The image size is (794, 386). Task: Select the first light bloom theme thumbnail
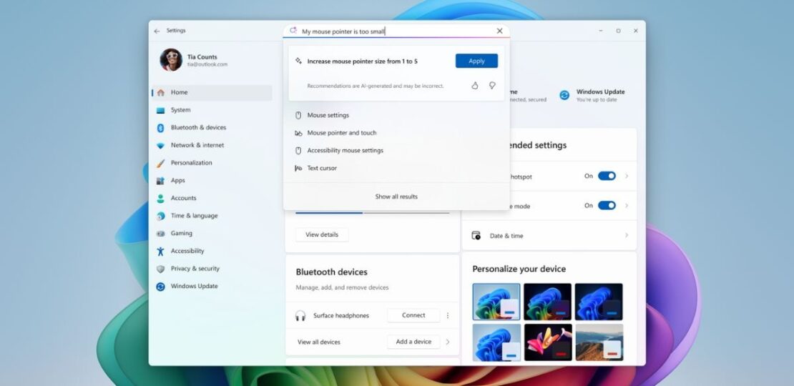pyautogui.click(x=496, y=302)
